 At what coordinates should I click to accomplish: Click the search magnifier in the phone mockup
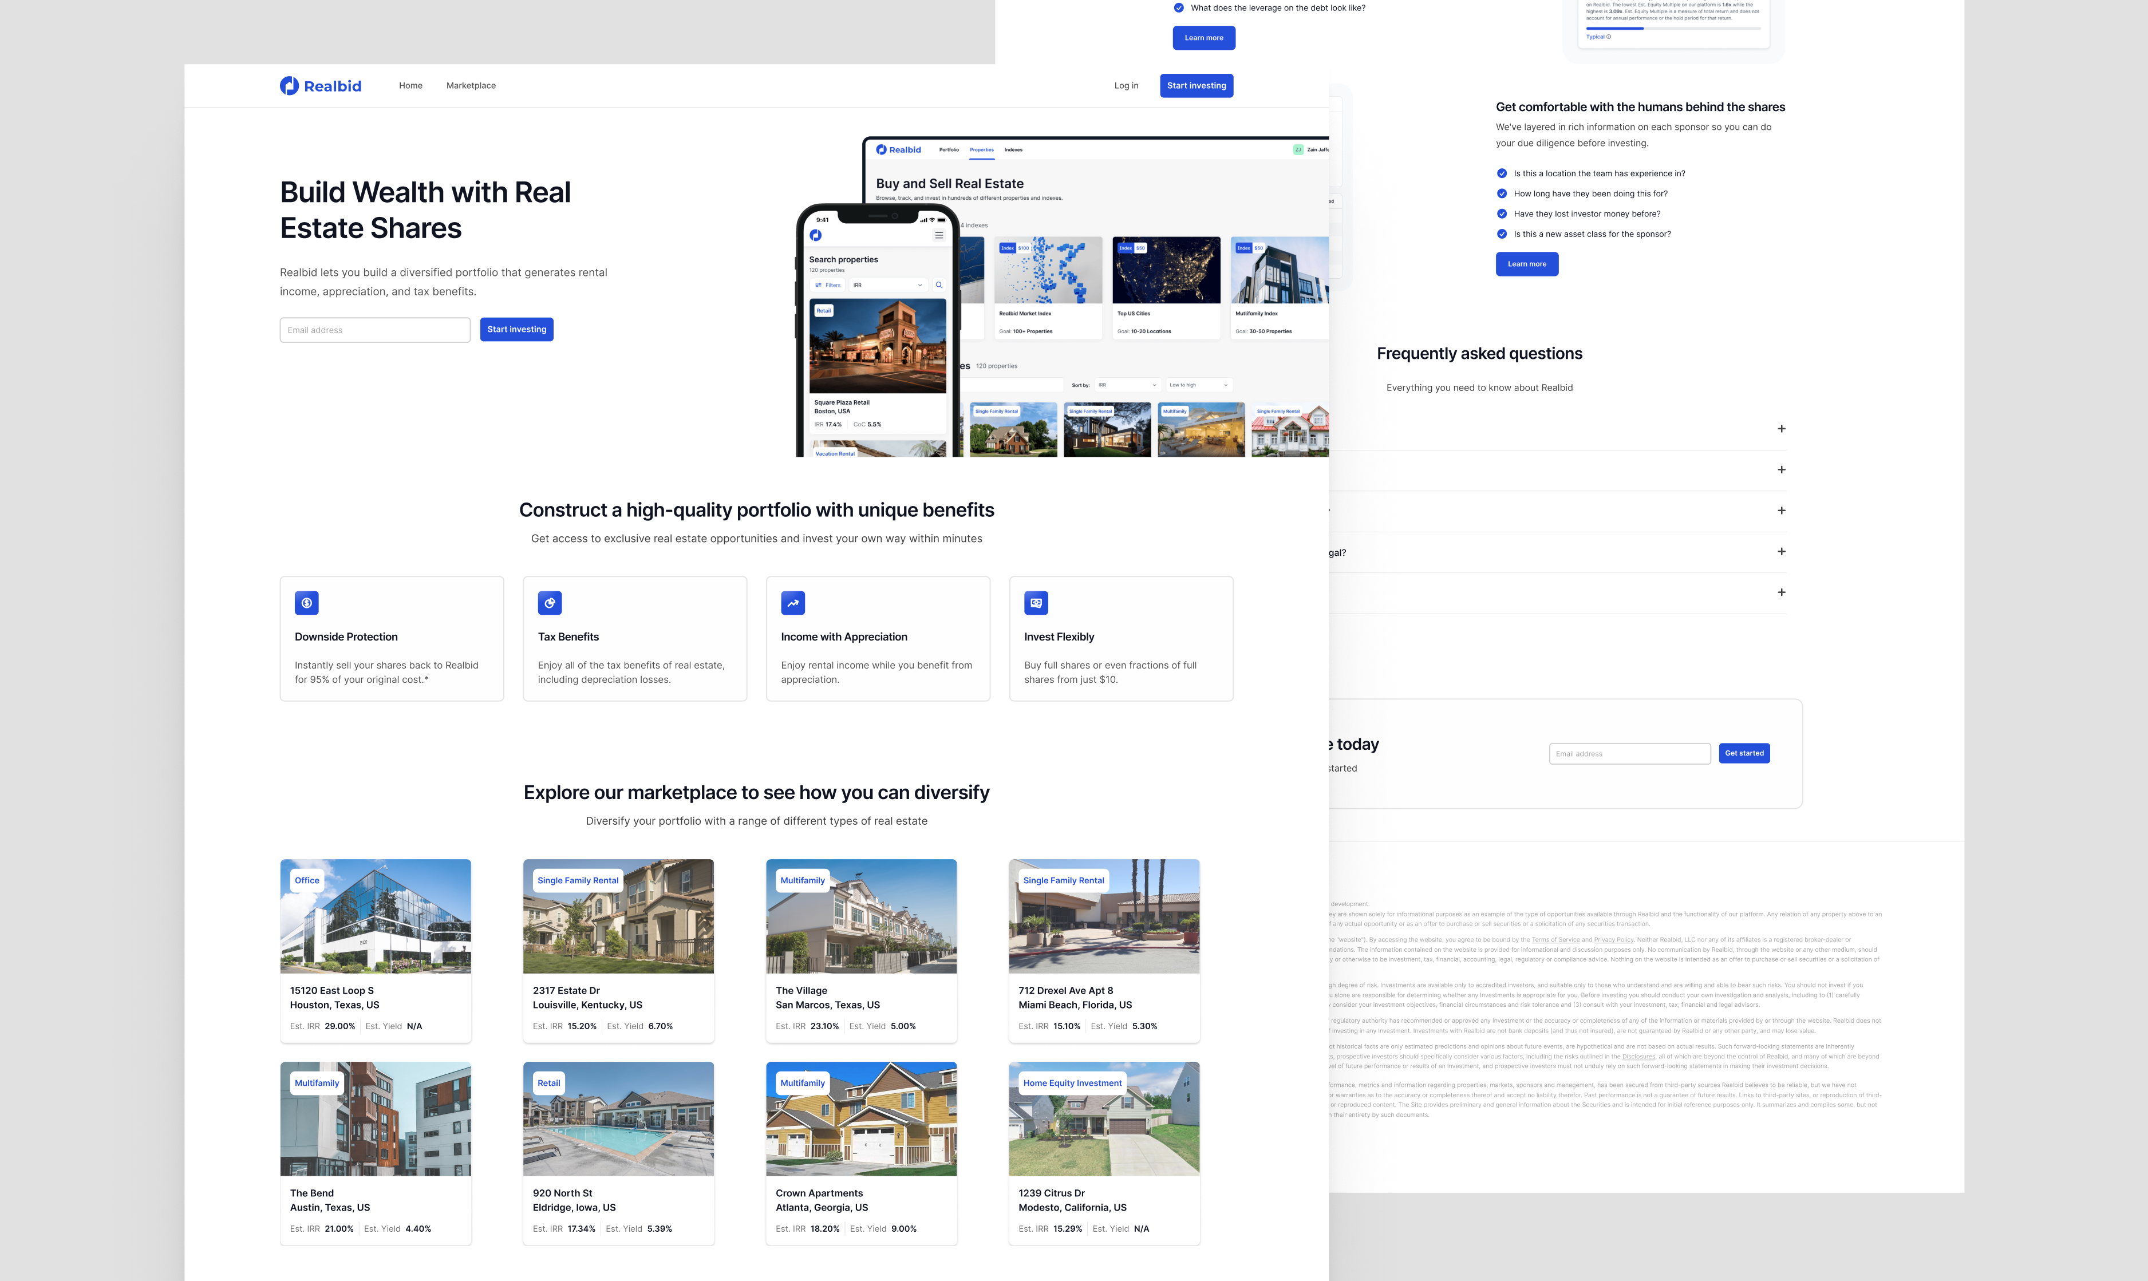938,284
